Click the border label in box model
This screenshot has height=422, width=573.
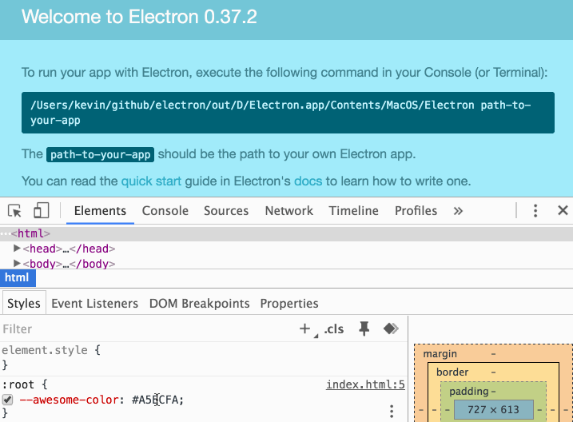(x=452, y=372)
